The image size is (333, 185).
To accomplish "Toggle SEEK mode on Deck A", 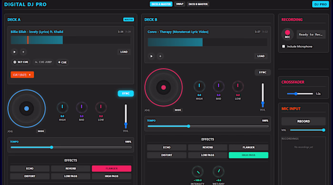I will 41,131.
